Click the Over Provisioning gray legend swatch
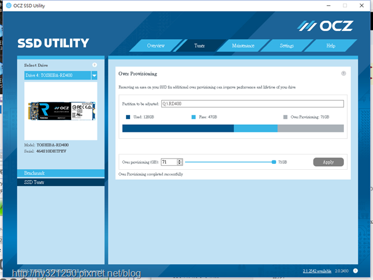The height and width of the screenshot is (280, 373). tap(285, 117)
